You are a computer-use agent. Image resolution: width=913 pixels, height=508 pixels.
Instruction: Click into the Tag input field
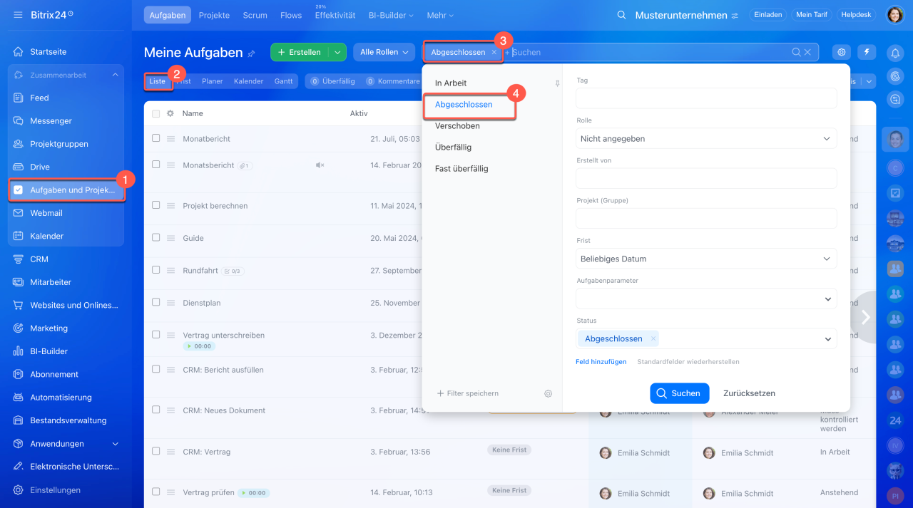706,98
